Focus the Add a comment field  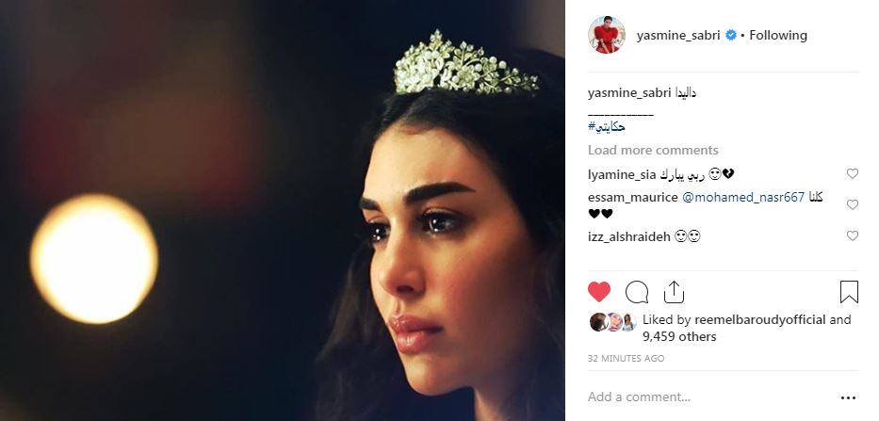pyautogui.click(x=709, y=397)
